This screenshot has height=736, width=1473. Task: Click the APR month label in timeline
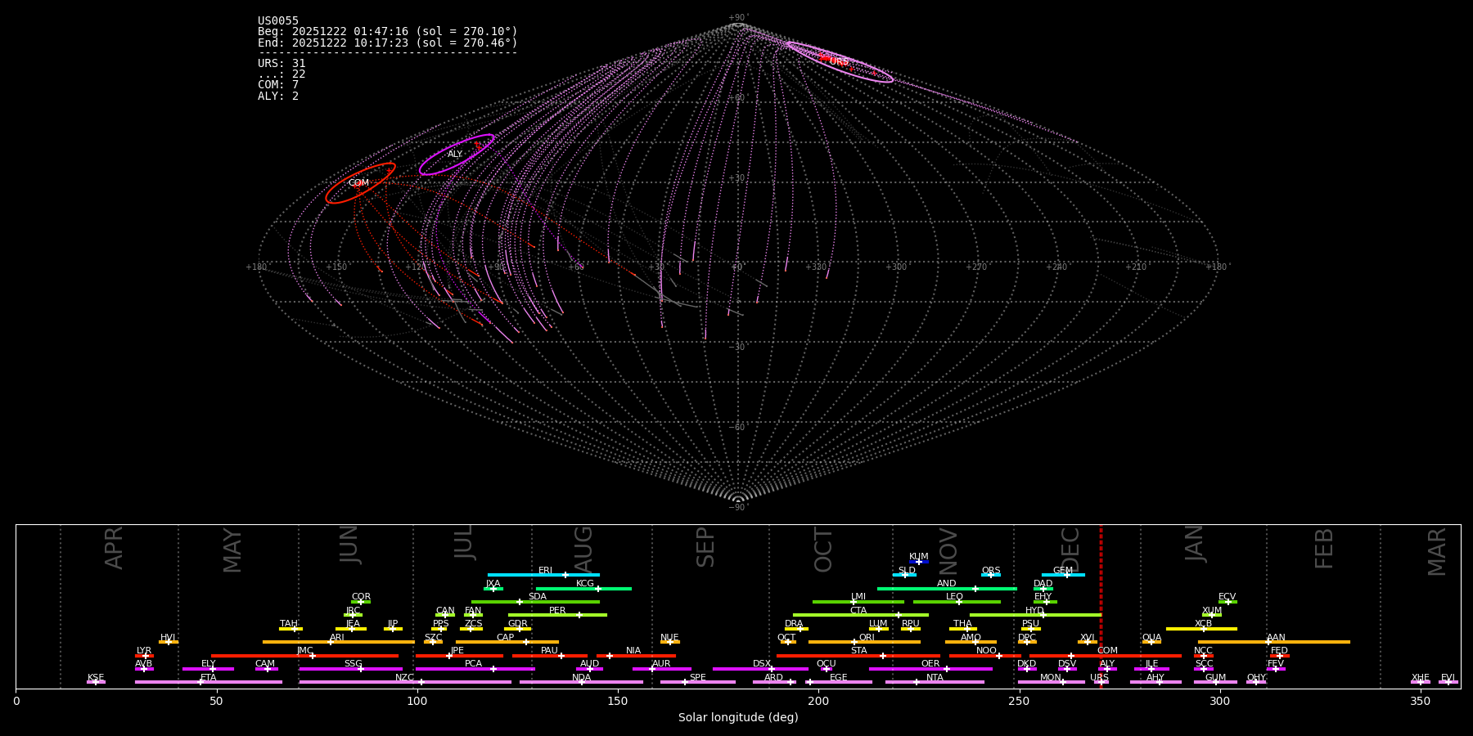point(114,548)
